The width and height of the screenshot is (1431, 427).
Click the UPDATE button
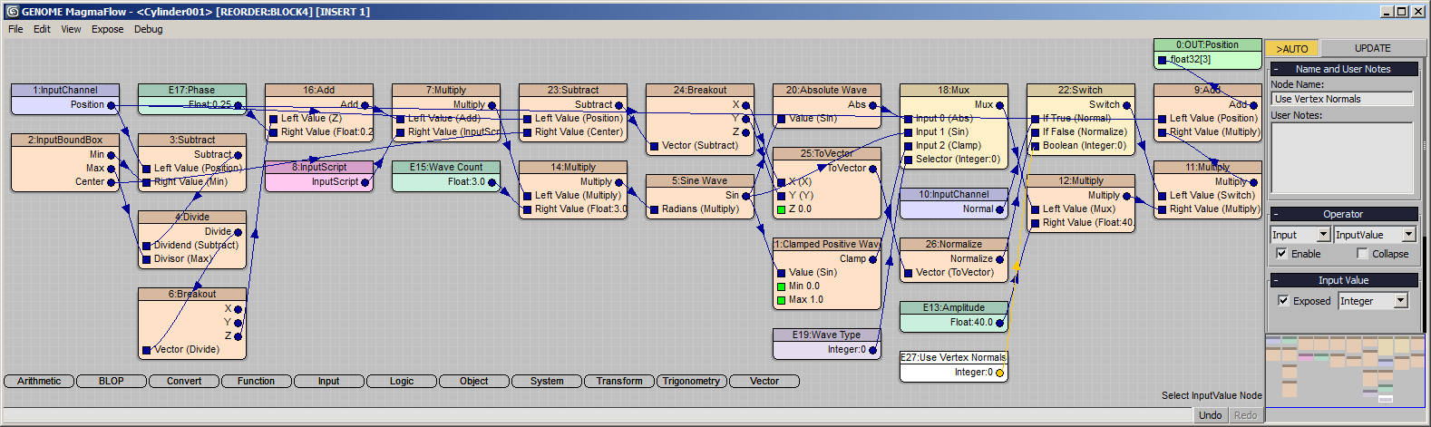(1373, 49)
